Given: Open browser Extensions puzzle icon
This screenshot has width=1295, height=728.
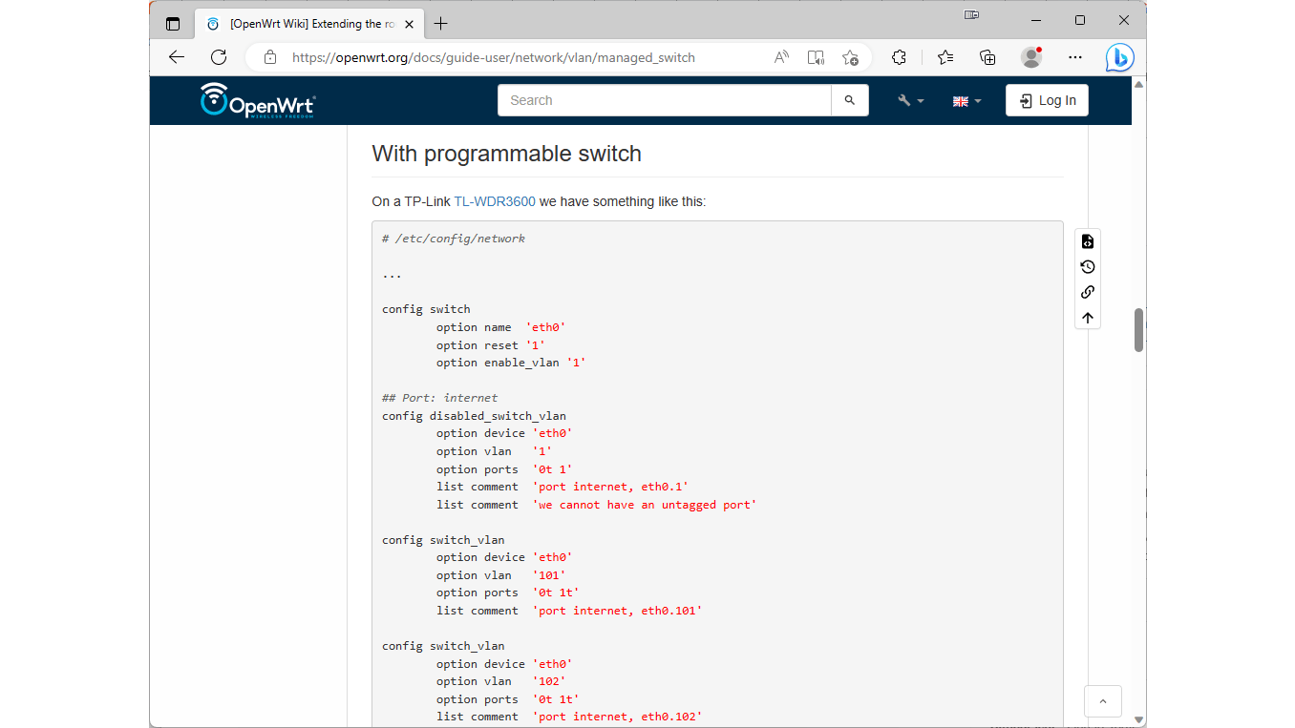Looking at the screenshot, I should (x=899, y=57).
